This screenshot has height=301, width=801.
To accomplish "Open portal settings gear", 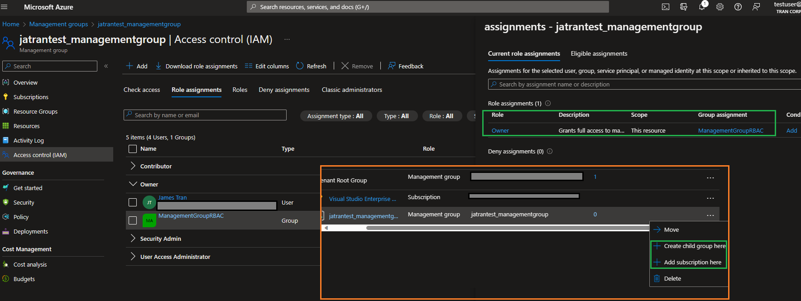I will [x=720, y=7].
